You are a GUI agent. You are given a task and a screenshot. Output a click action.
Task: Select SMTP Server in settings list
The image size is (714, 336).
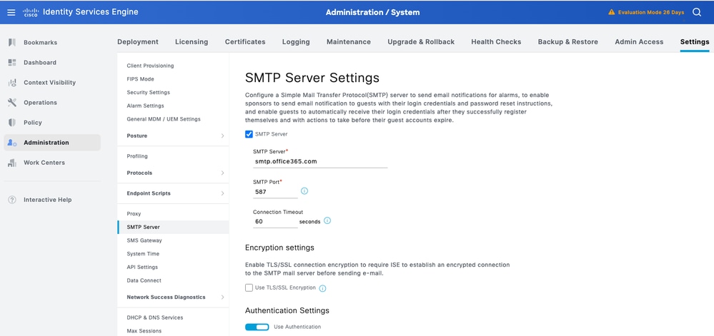coord(173,227)
